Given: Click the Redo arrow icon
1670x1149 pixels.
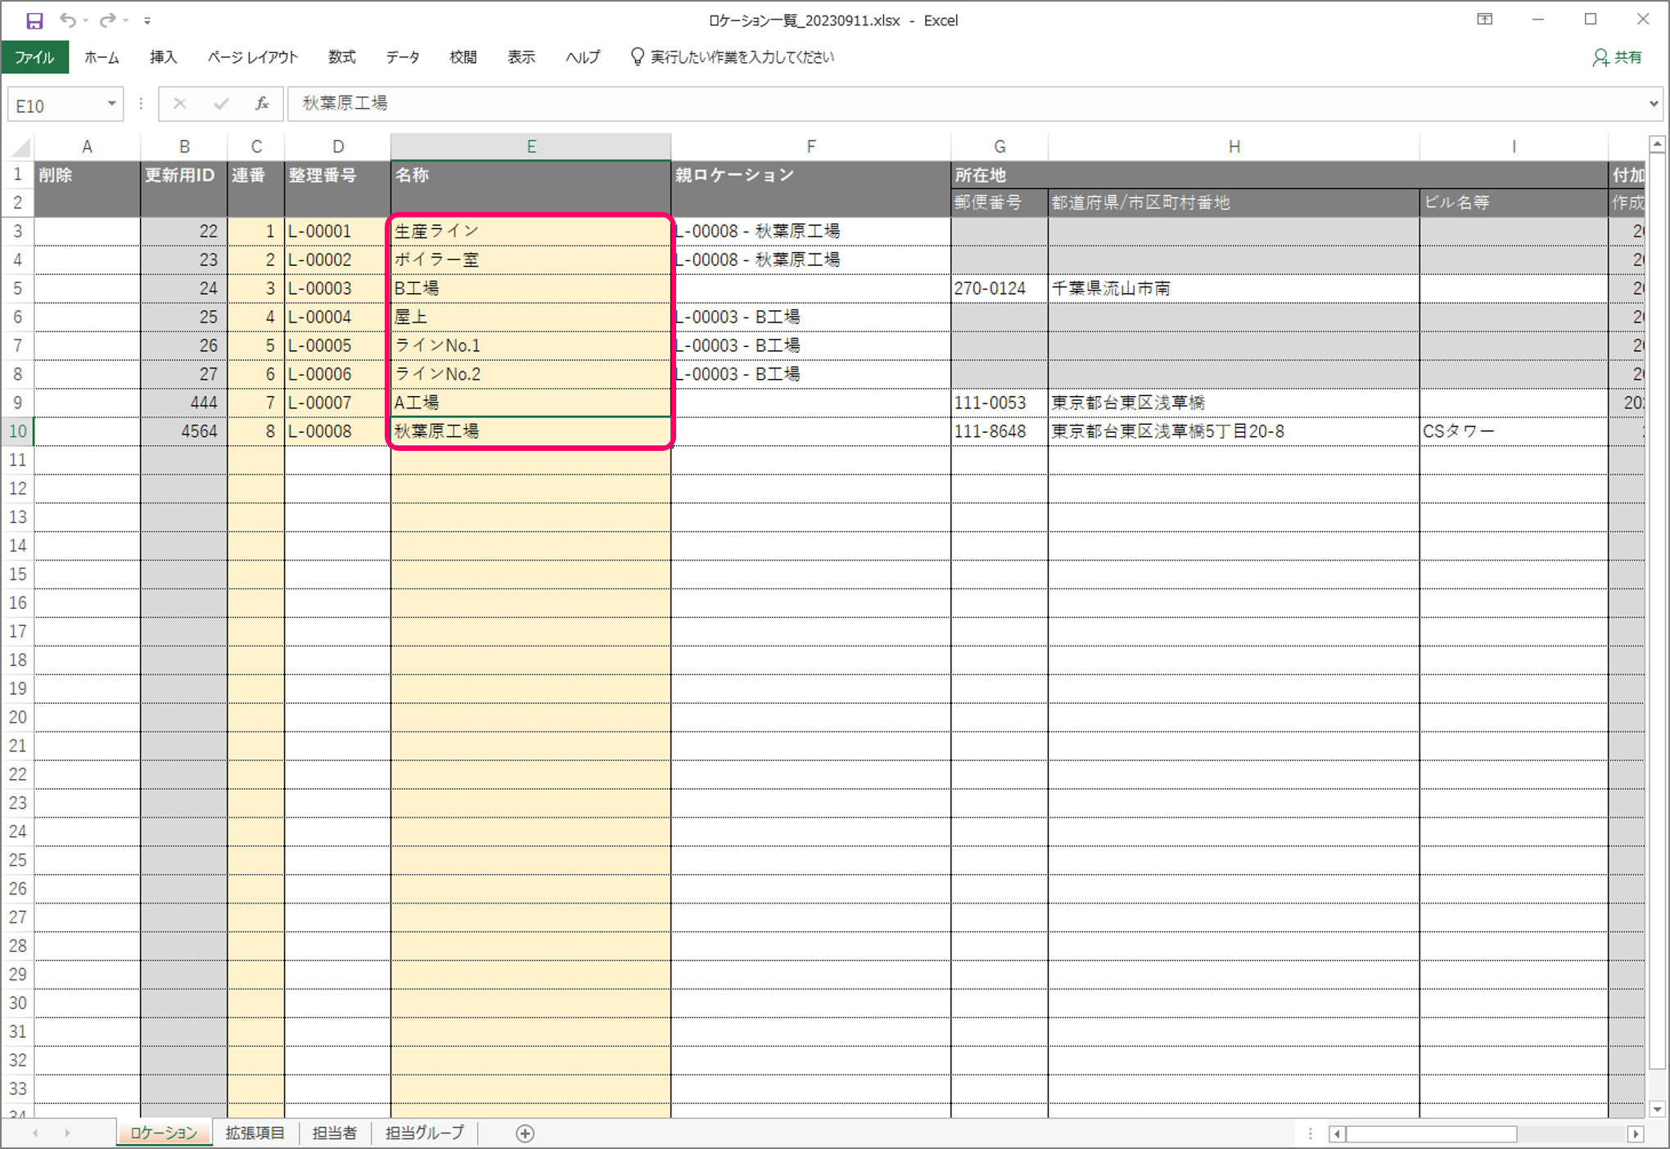Looking at the screenshot, I should tap(107, 20).
